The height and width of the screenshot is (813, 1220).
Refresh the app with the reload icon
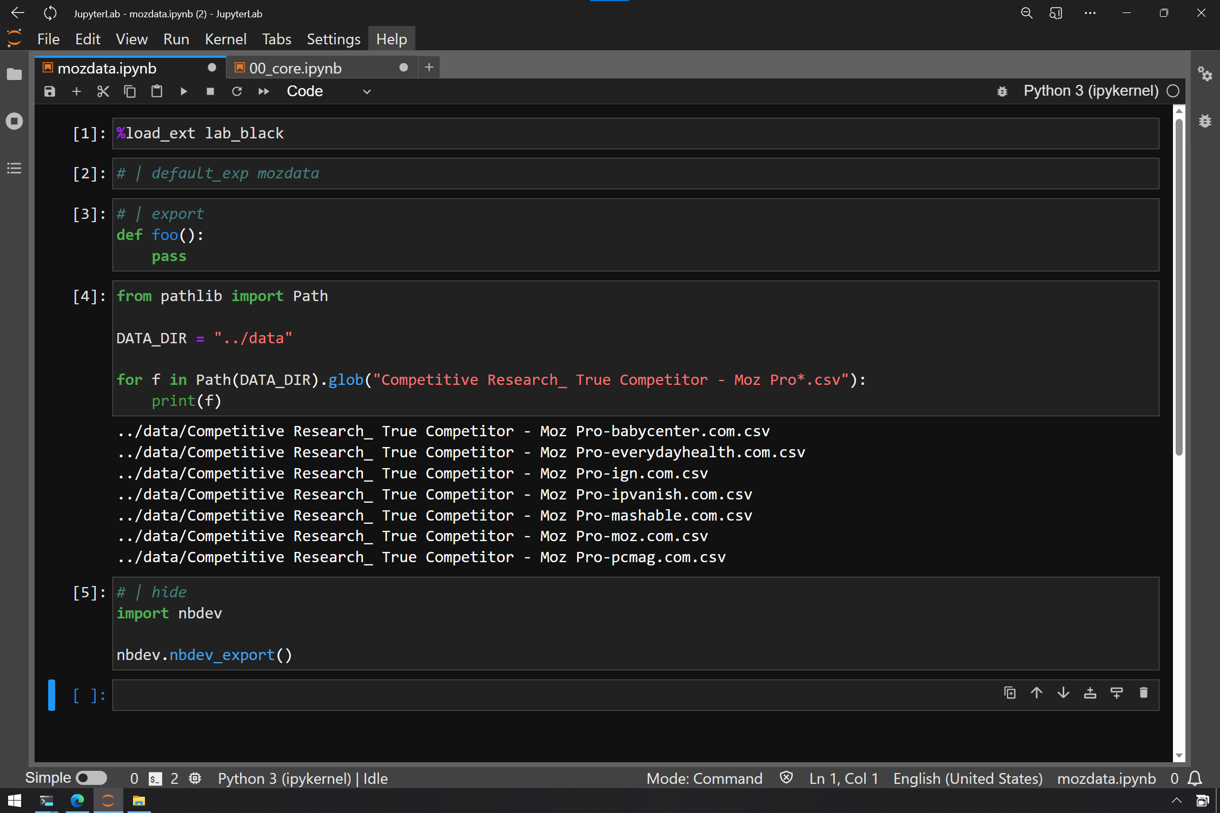(50, 13)
